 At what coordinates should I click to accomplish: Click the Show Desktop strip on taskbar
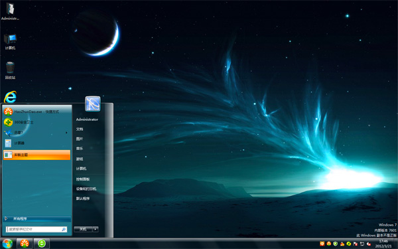[396, 244]
